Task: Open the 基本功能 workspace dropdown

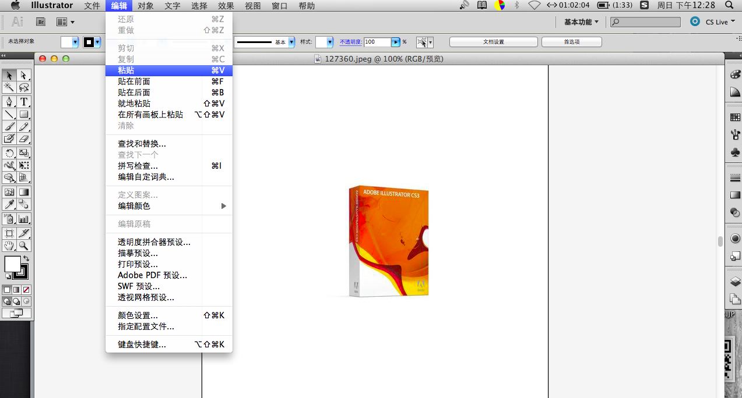Action: (x=581, y=22)
